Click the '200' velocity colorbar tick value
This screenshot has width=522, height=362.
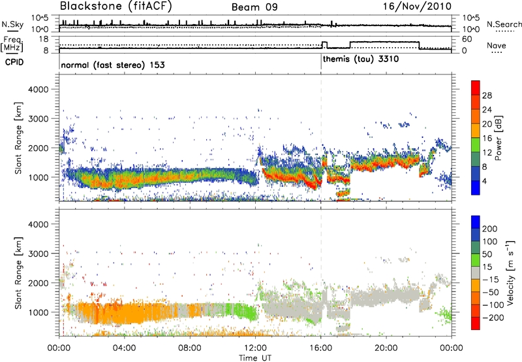489,229
